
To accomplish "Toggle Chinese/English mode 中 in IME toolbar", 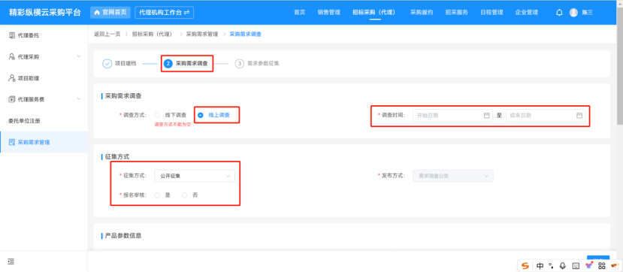I will [x=540, y=266].
